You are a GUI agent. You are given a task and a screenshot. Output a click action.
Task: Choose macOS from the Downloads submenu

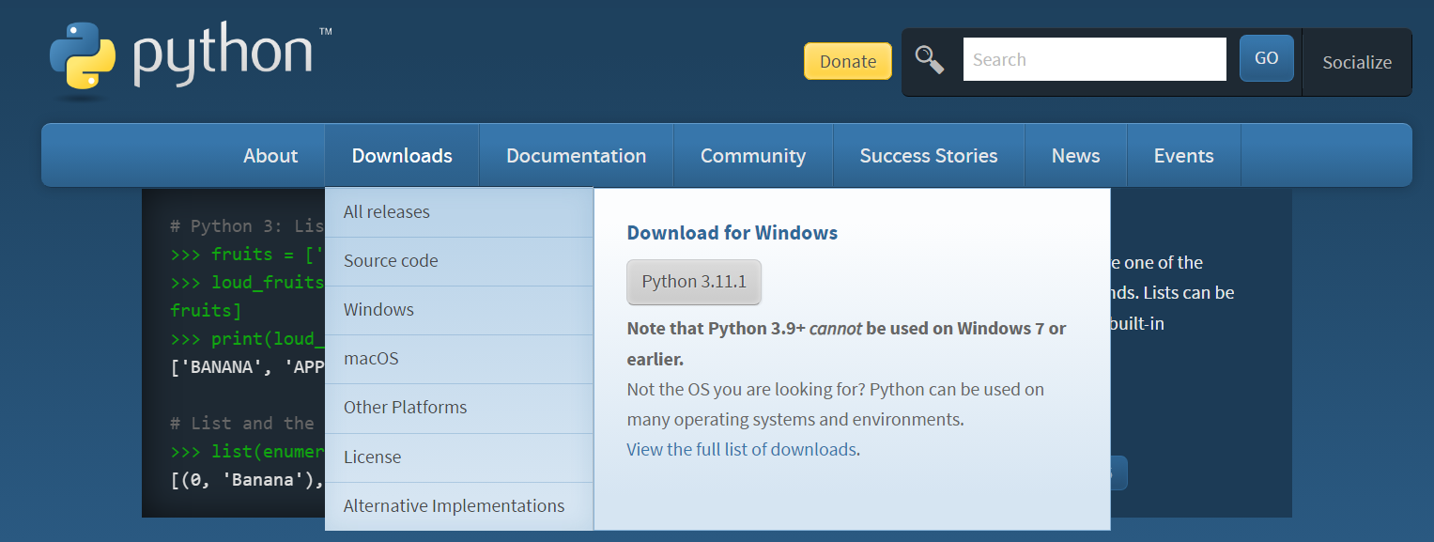[371, 359]
